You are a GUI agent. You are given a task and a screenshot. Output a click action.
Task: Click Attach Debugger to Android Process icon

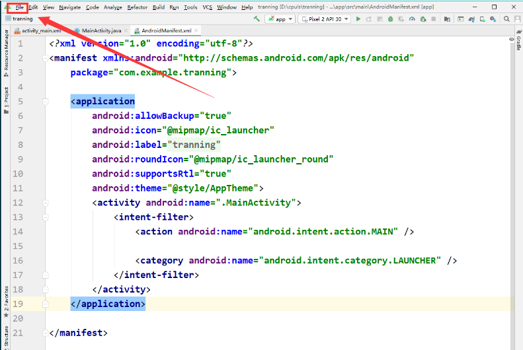[x=423, y=19]
